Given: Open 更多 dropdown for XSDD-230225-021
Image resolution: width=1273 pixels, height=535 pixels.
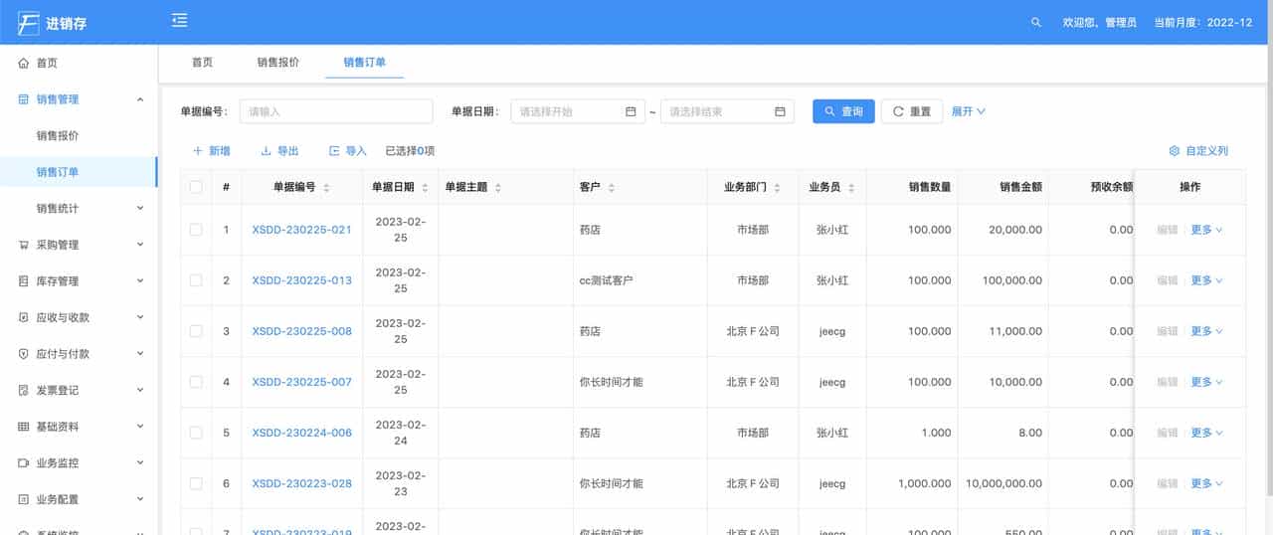Looking at the screenshot, I should click(1206, 230).
